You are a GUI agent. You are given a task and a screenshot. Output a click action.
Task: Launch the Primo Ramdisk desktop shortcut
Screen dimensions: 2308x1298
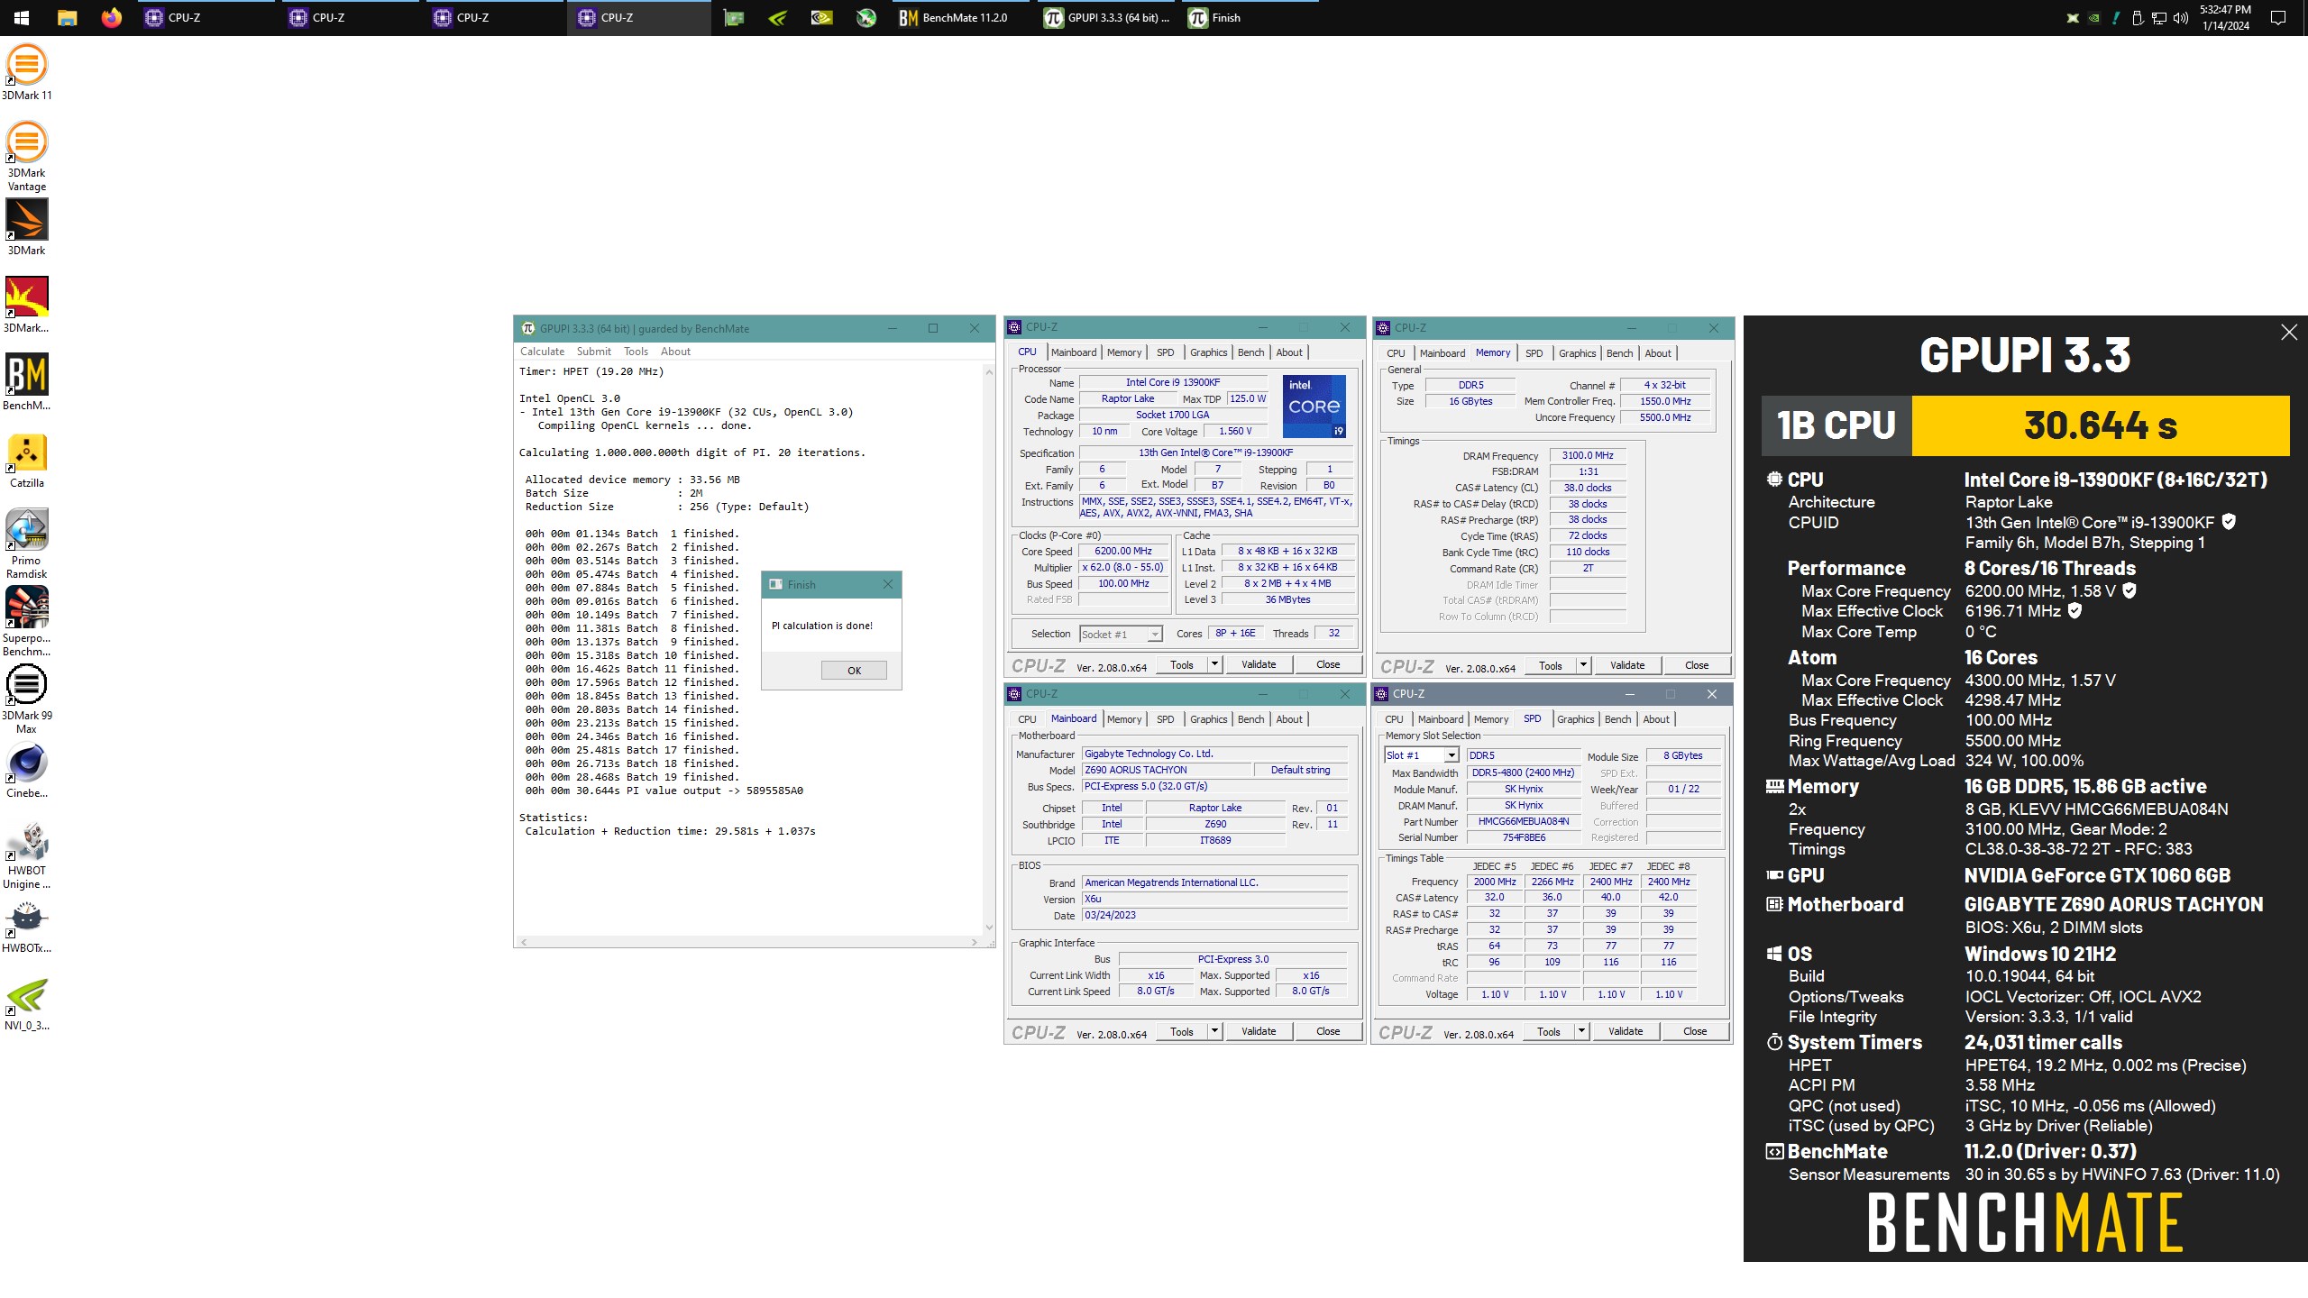click(27, 544)
